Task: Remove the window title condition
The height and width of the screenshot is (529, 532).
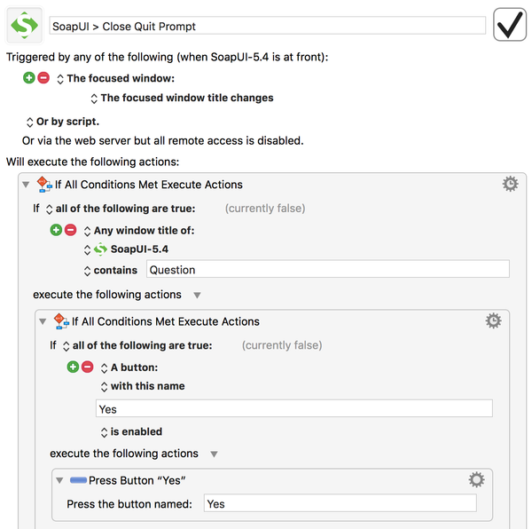Action: [71, 230]
